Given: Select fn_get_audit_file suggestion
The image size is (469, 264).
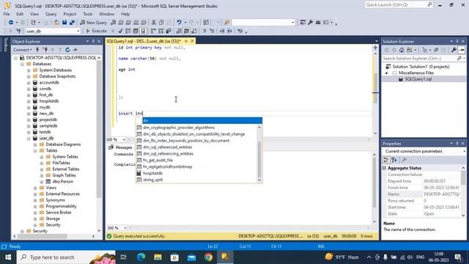Looking at the screenshot, I should [158, 161].
